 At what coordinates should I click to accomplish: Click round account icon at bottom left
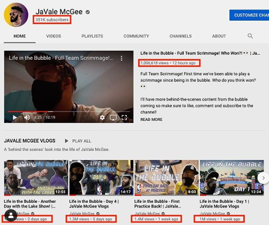pos(11,216)
